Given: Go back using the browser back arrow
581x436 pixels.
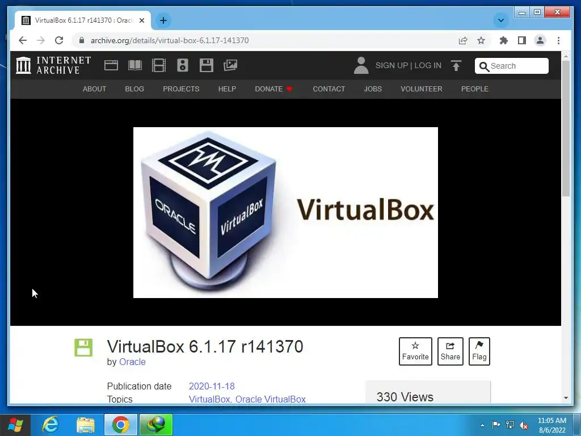Looking at the screenshot, I should tap(23, 40).
